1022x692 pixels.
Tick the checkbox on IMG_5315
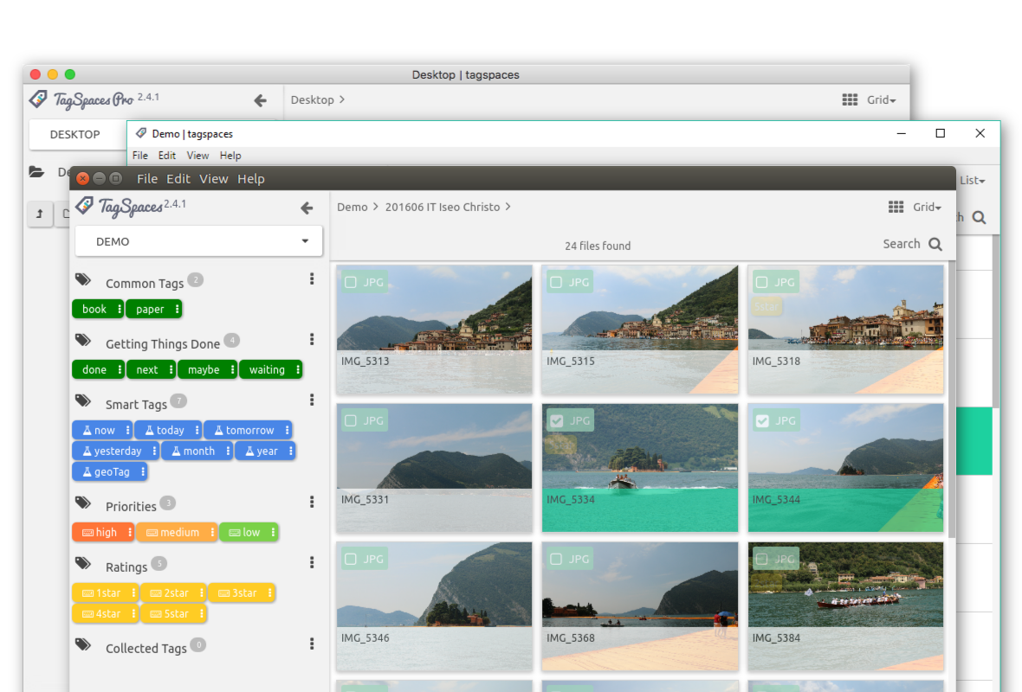[556, 283]
